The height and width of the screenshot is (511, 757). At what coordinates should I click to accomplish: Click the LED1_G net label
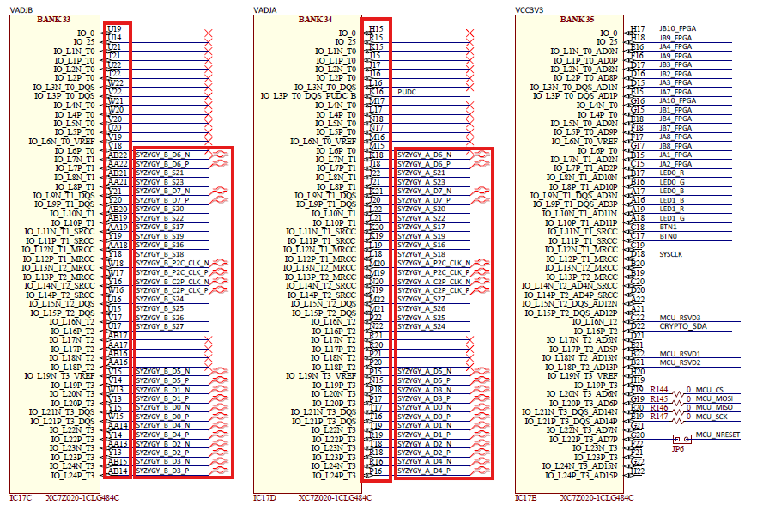672,218
